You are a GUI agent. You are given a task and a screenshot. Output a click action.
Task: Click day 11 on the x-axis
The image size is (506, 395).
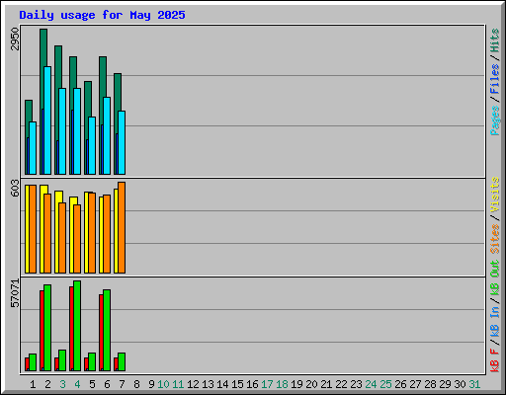[178, 384]
